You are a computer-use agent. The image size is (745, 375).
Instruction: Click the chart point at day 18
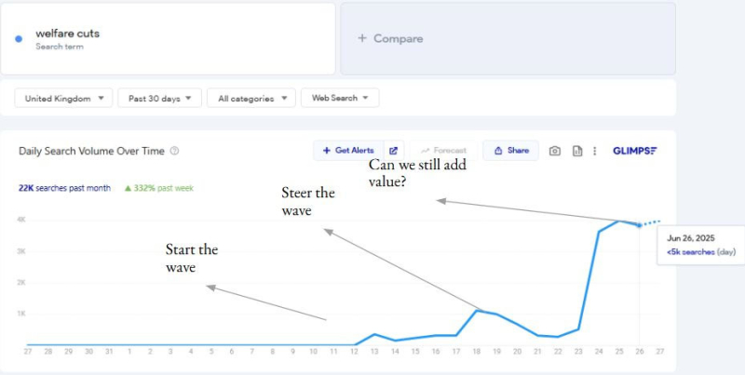point(477,310)
